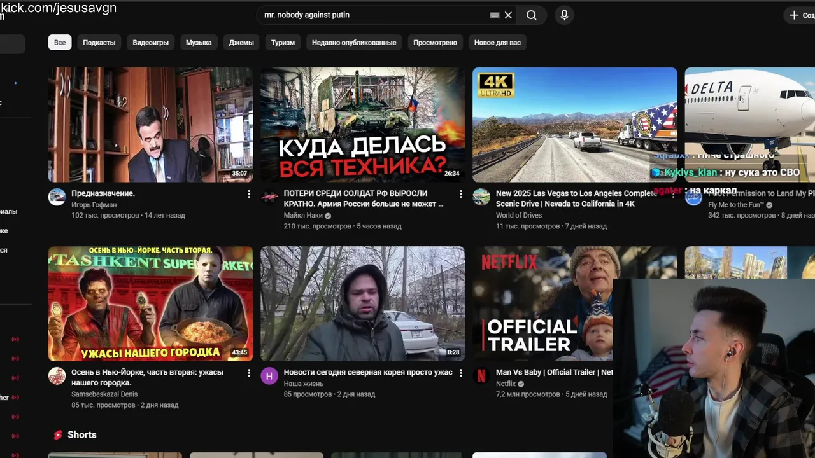The height and width of the screenshot is (458, 815).
Task: Select the Подкасты filter chip
Action: pyautogui.click(x=99, y=43)
